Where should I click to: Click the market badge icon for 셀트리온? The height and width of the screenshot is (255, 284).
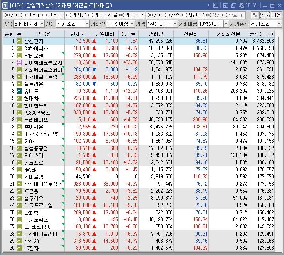[19, 84]
